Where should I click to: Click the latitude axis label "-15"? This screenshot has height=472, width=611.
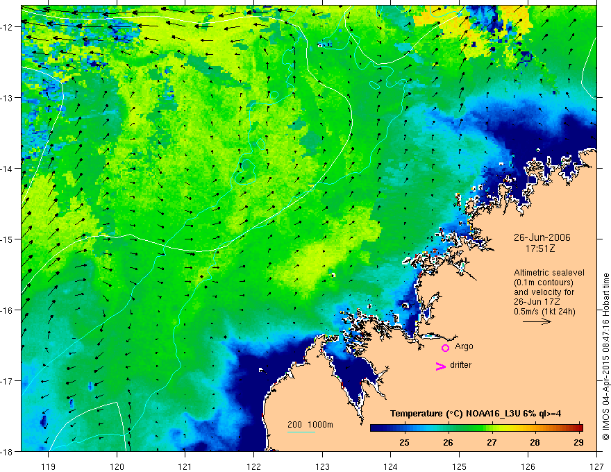(7, 239)
